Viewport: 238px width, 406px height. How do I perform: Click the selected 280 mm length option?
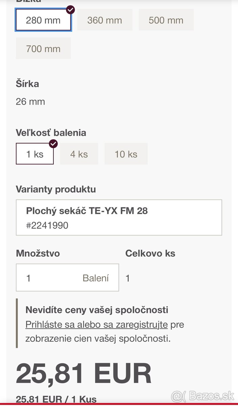tap(43, 20)
